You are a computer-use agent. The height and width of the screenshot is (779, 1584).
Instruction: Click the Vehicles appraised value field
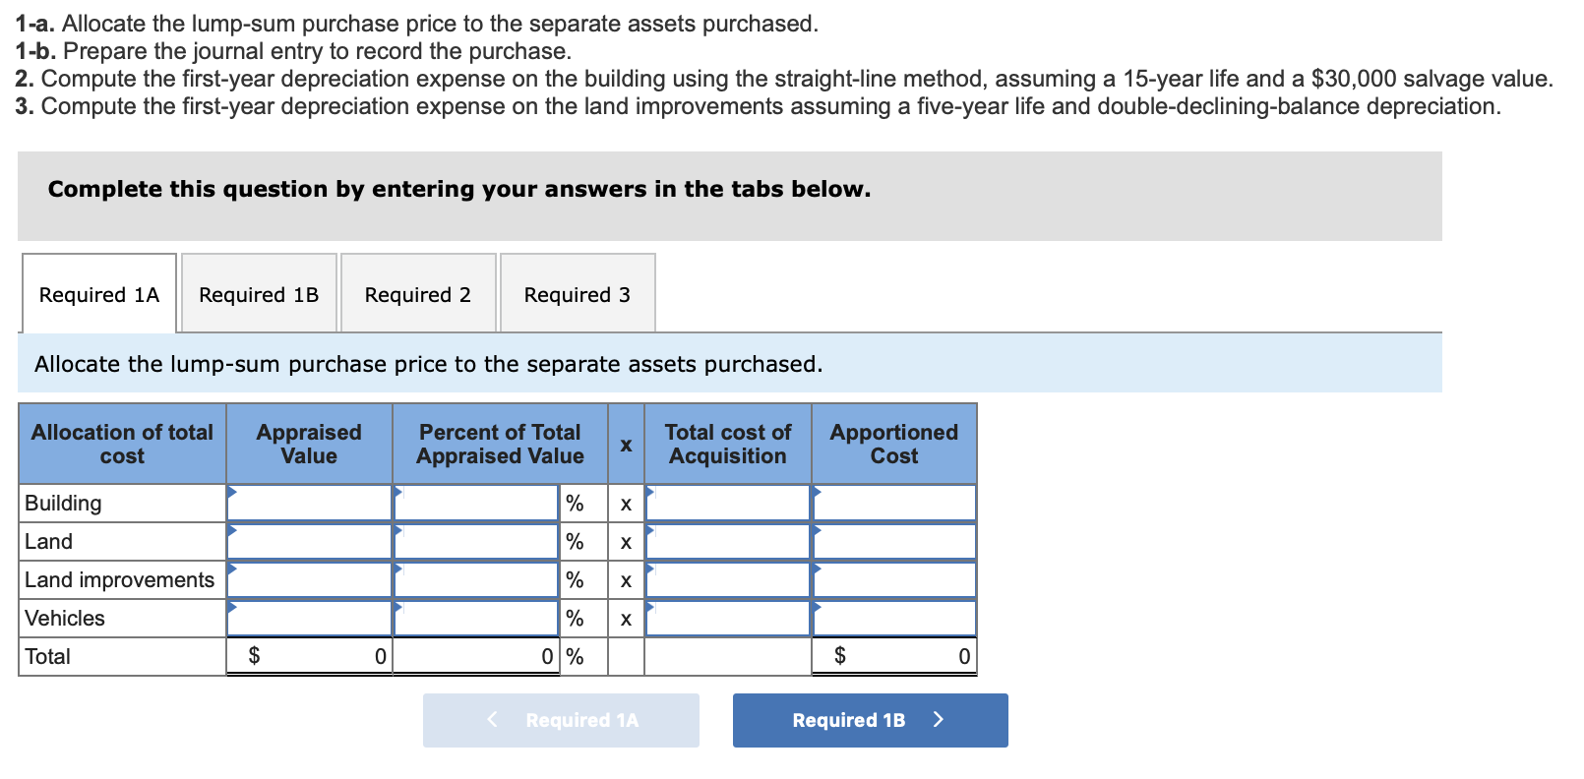[x=310, y=618]
